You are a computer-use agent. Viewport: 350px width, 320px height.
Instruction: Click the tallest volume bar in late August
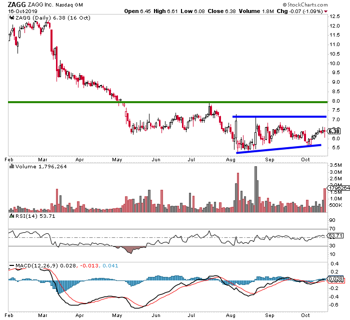pos(256,189)
